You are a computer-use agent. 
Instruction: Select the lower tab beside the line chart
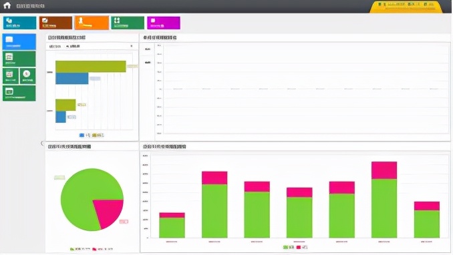[x=148, y=62]
